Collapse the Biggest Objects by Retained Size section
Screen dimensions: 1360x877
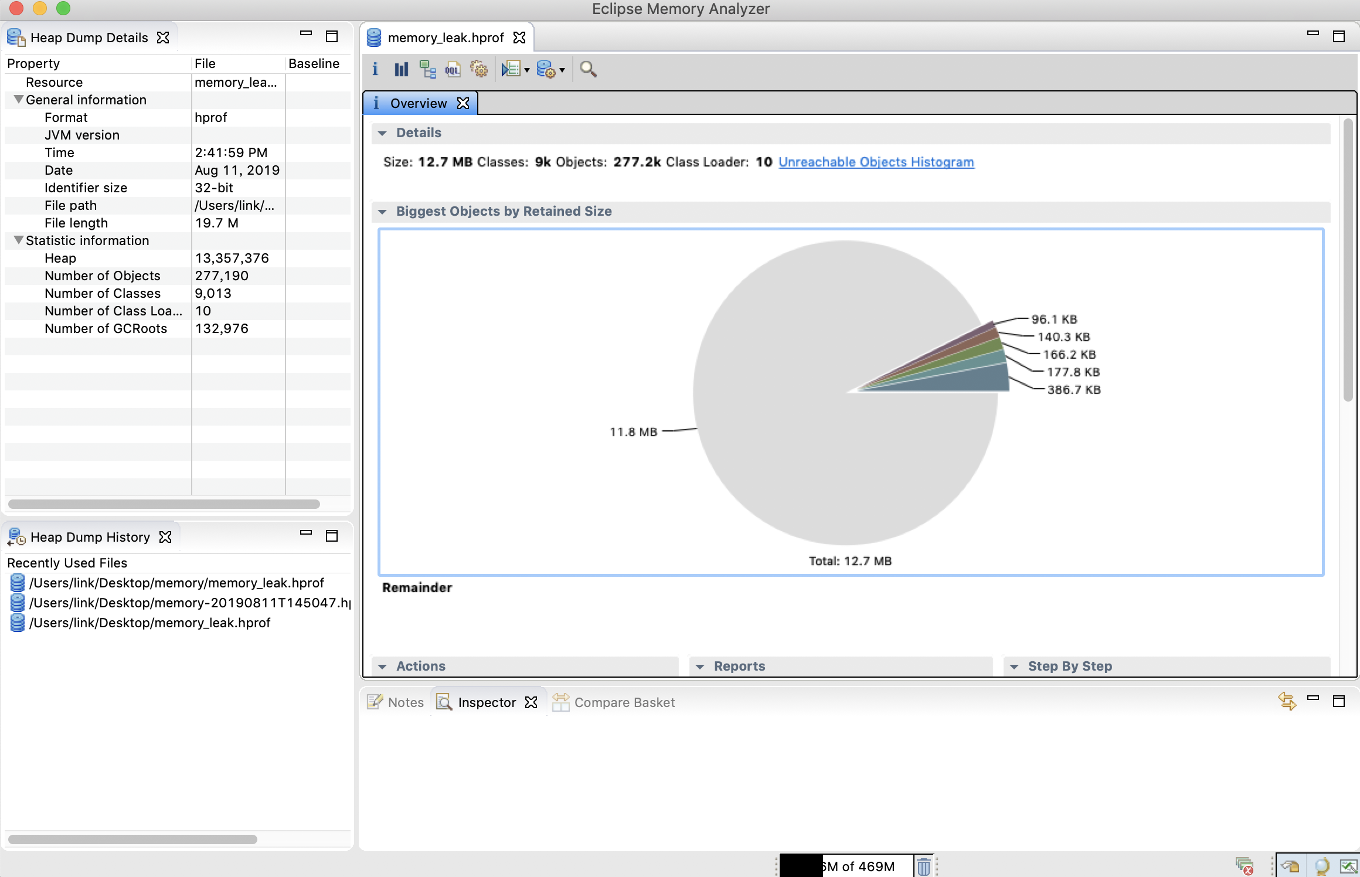click(383, 212)
